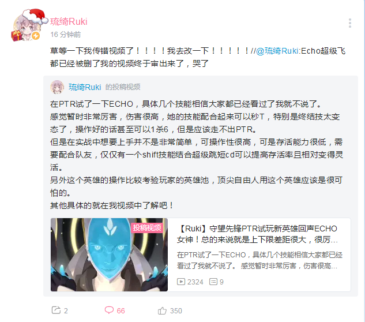Screen dimensions: 365x322
Task: Click the small avatar in the quoted post
Action: click(x=57, y=87)
